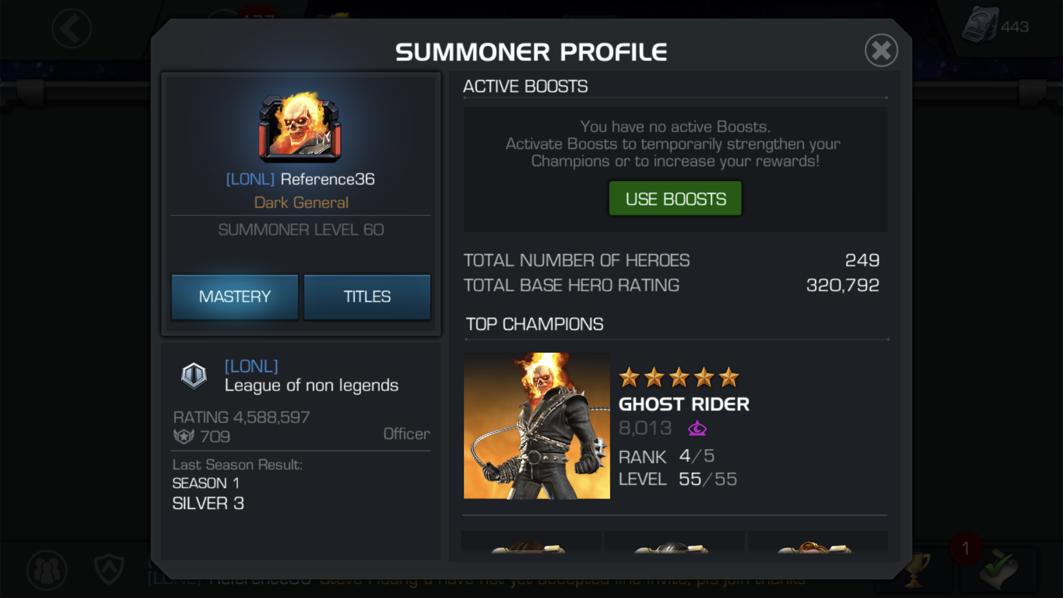Click the Dark General title text

301,203
